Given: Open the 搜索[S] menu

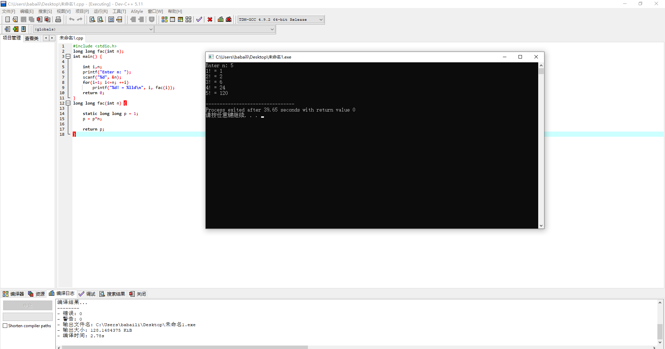Looking at the screenshot, I should (45, 11).
